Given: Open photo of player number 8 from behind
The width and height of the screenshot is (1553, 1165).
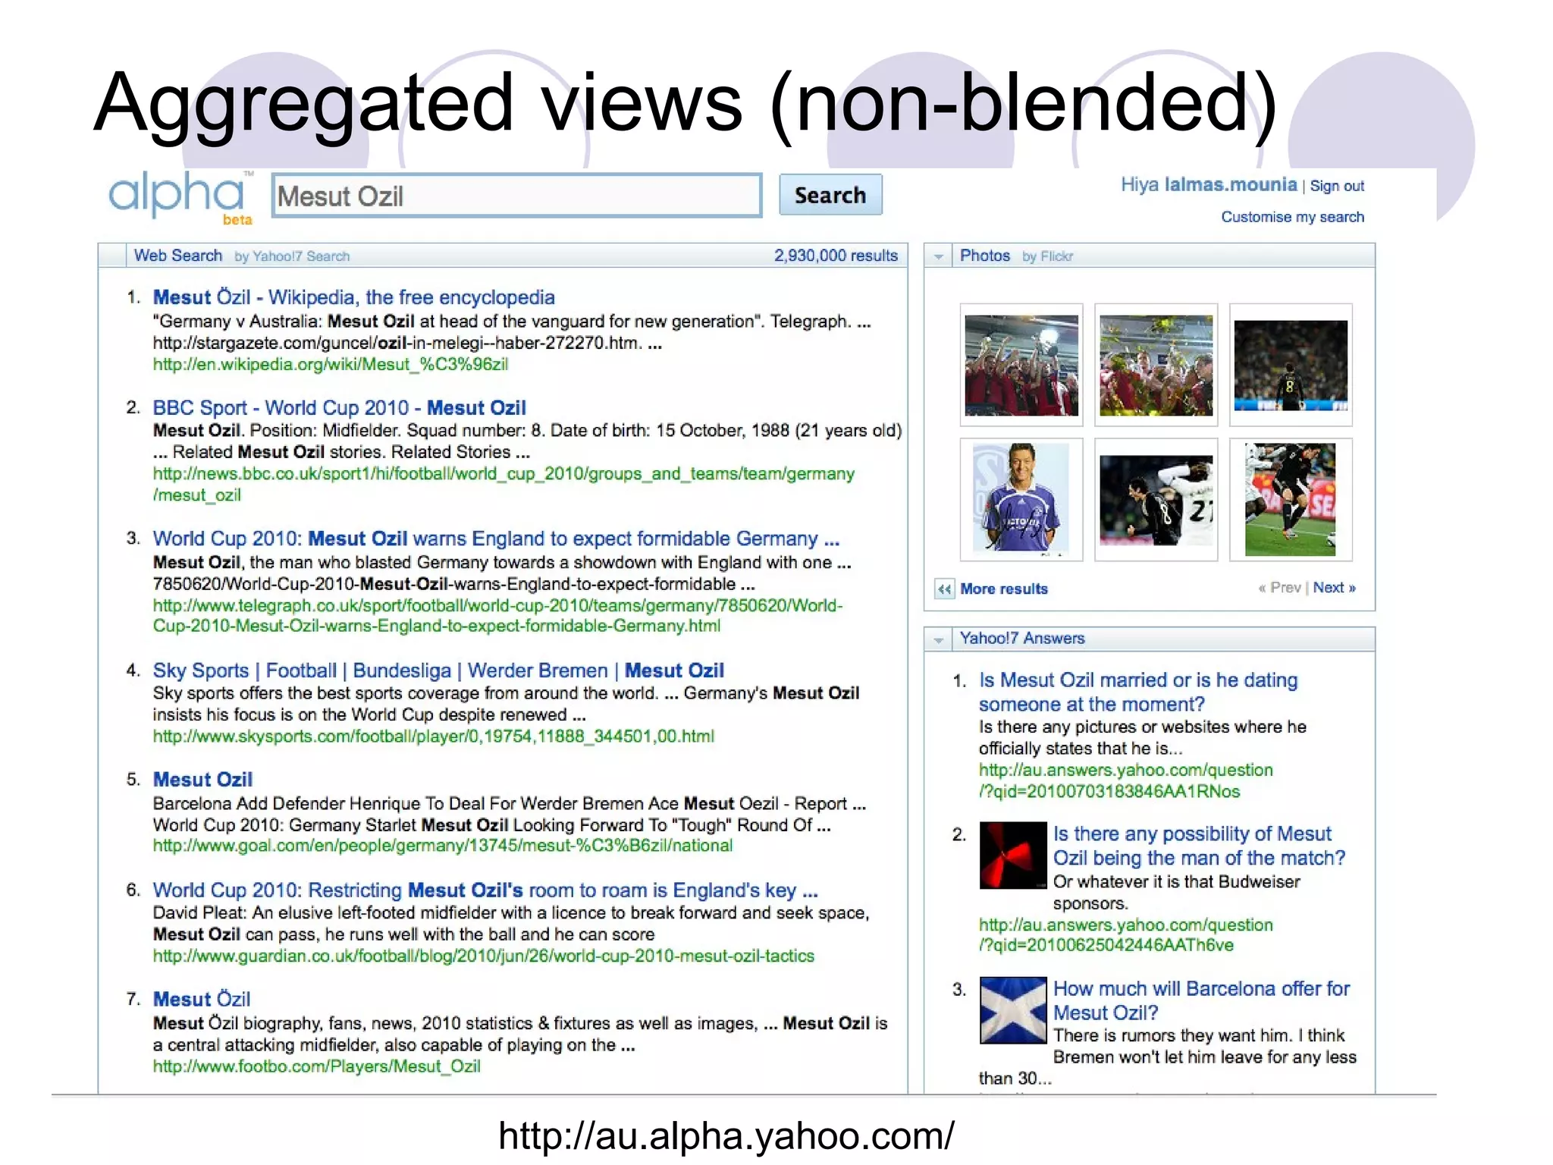Looking at the screenshot, I should (x=1291, y=365).
